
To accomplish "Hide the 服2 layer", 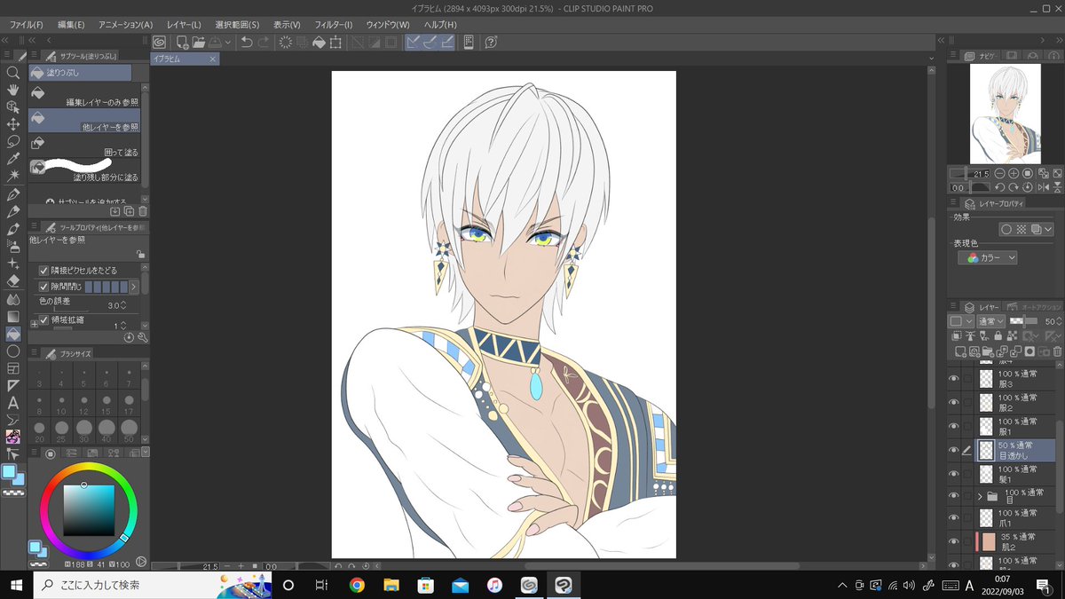I will [954, 403].
